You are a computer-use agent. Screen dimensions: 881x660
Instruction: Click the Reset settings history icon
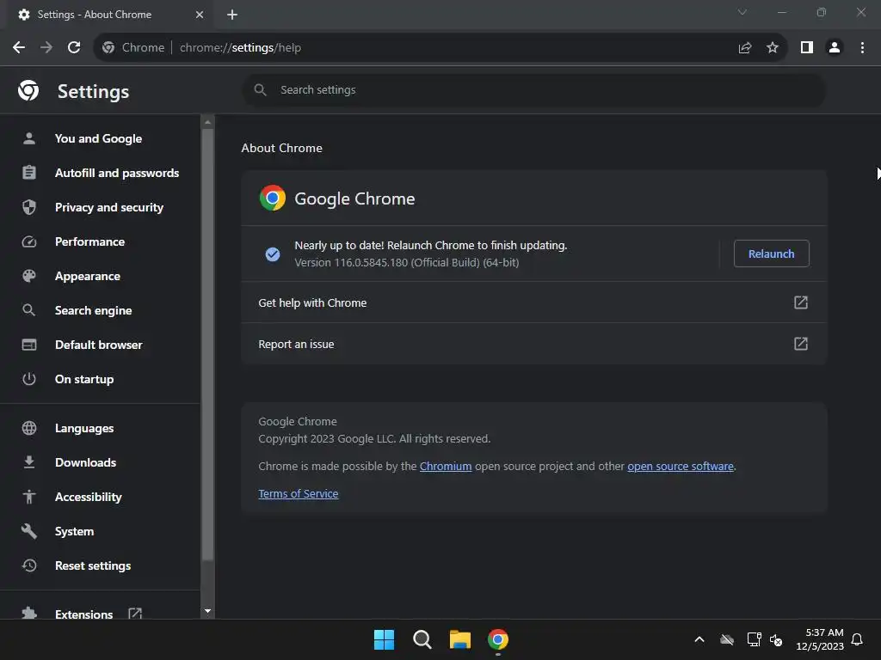[29, 565]
